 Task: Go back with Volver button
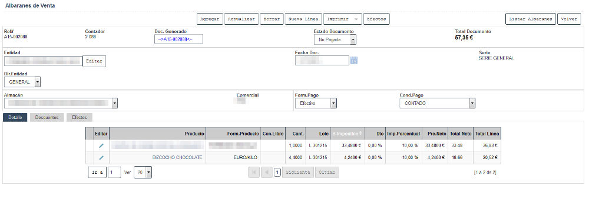[569, 19]
